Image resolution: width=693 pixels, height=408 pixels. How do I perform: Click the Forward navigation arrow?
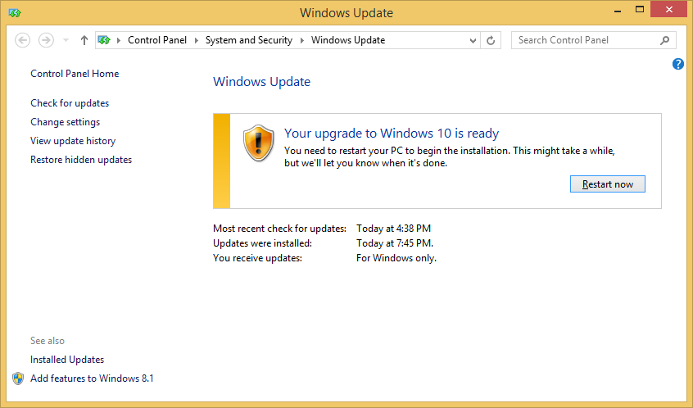pyautogui.click(x=46, y=40)
